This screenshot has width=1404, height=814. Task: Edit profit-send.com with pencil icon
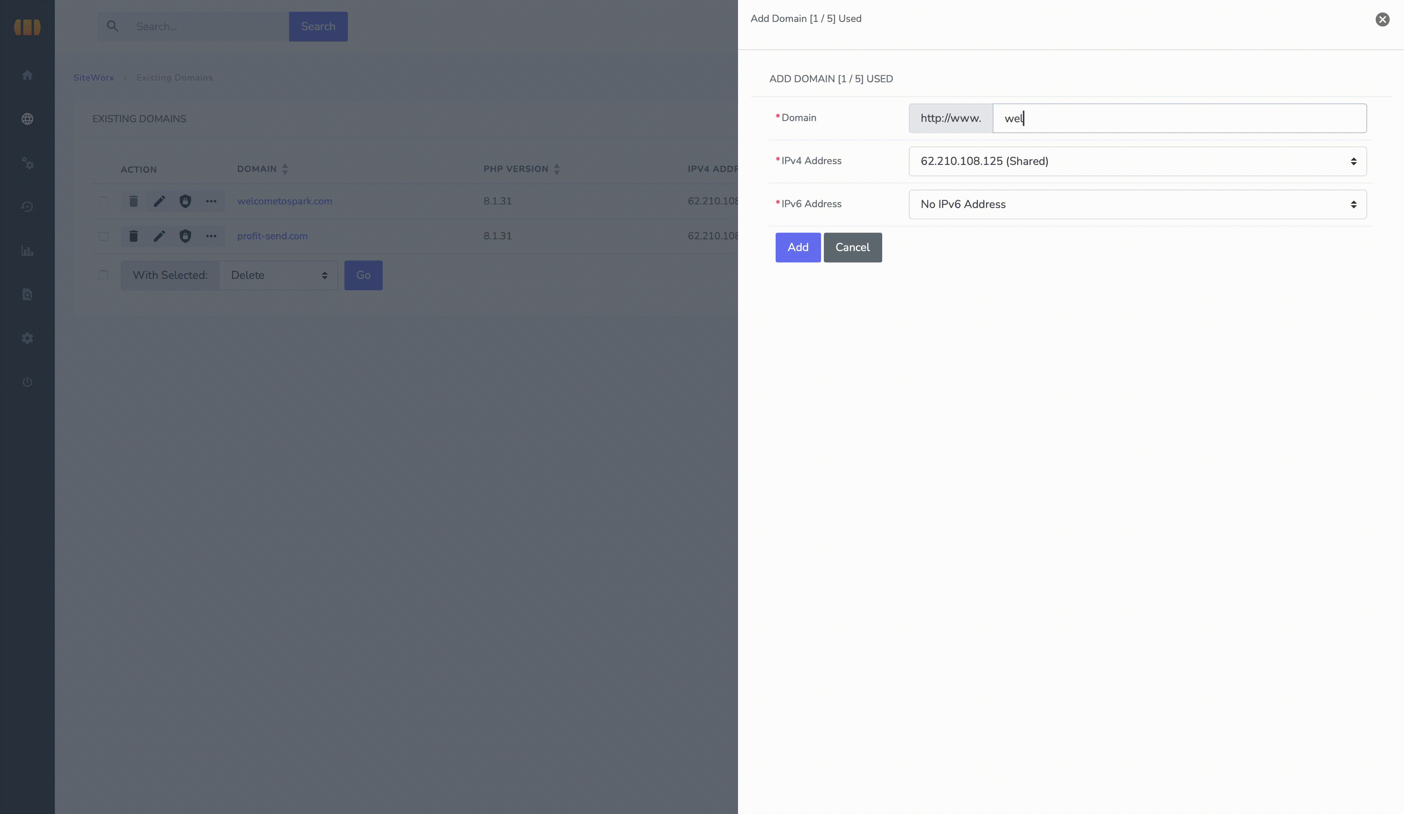159,236
